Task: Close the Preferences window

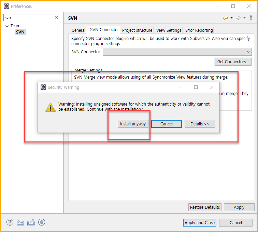Action: click(x=249, y=6)
